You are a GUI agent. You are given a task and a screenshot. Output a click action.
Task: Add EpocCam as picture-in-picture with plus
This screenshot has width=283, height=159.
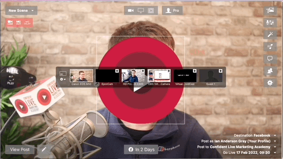point(117,71)
